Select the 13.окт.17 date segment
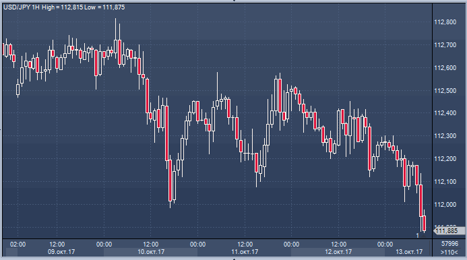The height and width of the screenshot is (260, 467). 408,252
